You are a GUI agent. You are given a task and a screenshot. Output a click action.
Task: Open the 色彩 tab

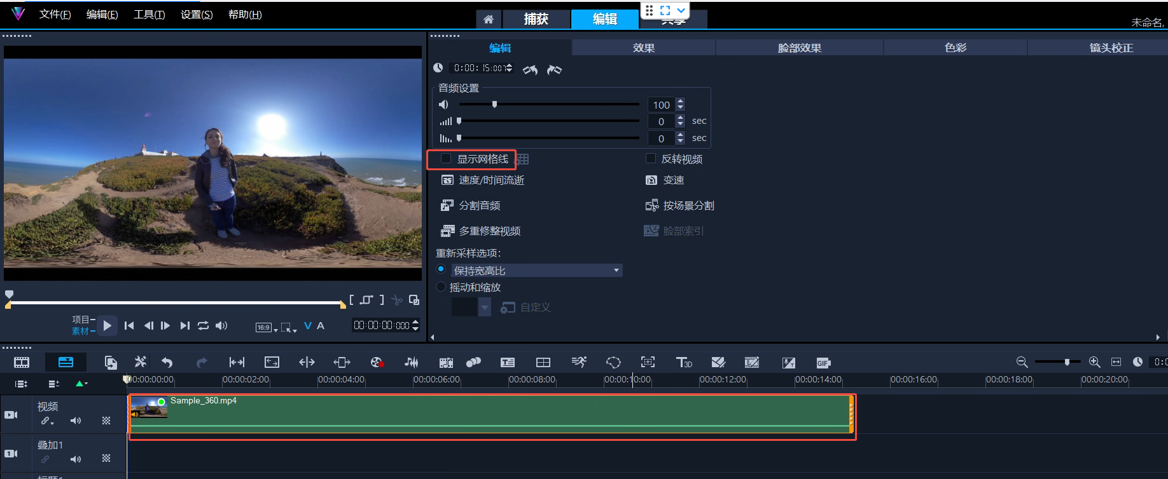(956, 48)
